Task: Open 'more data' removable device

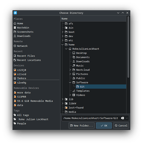Action: pyautogui.click(x=22, y=93)
